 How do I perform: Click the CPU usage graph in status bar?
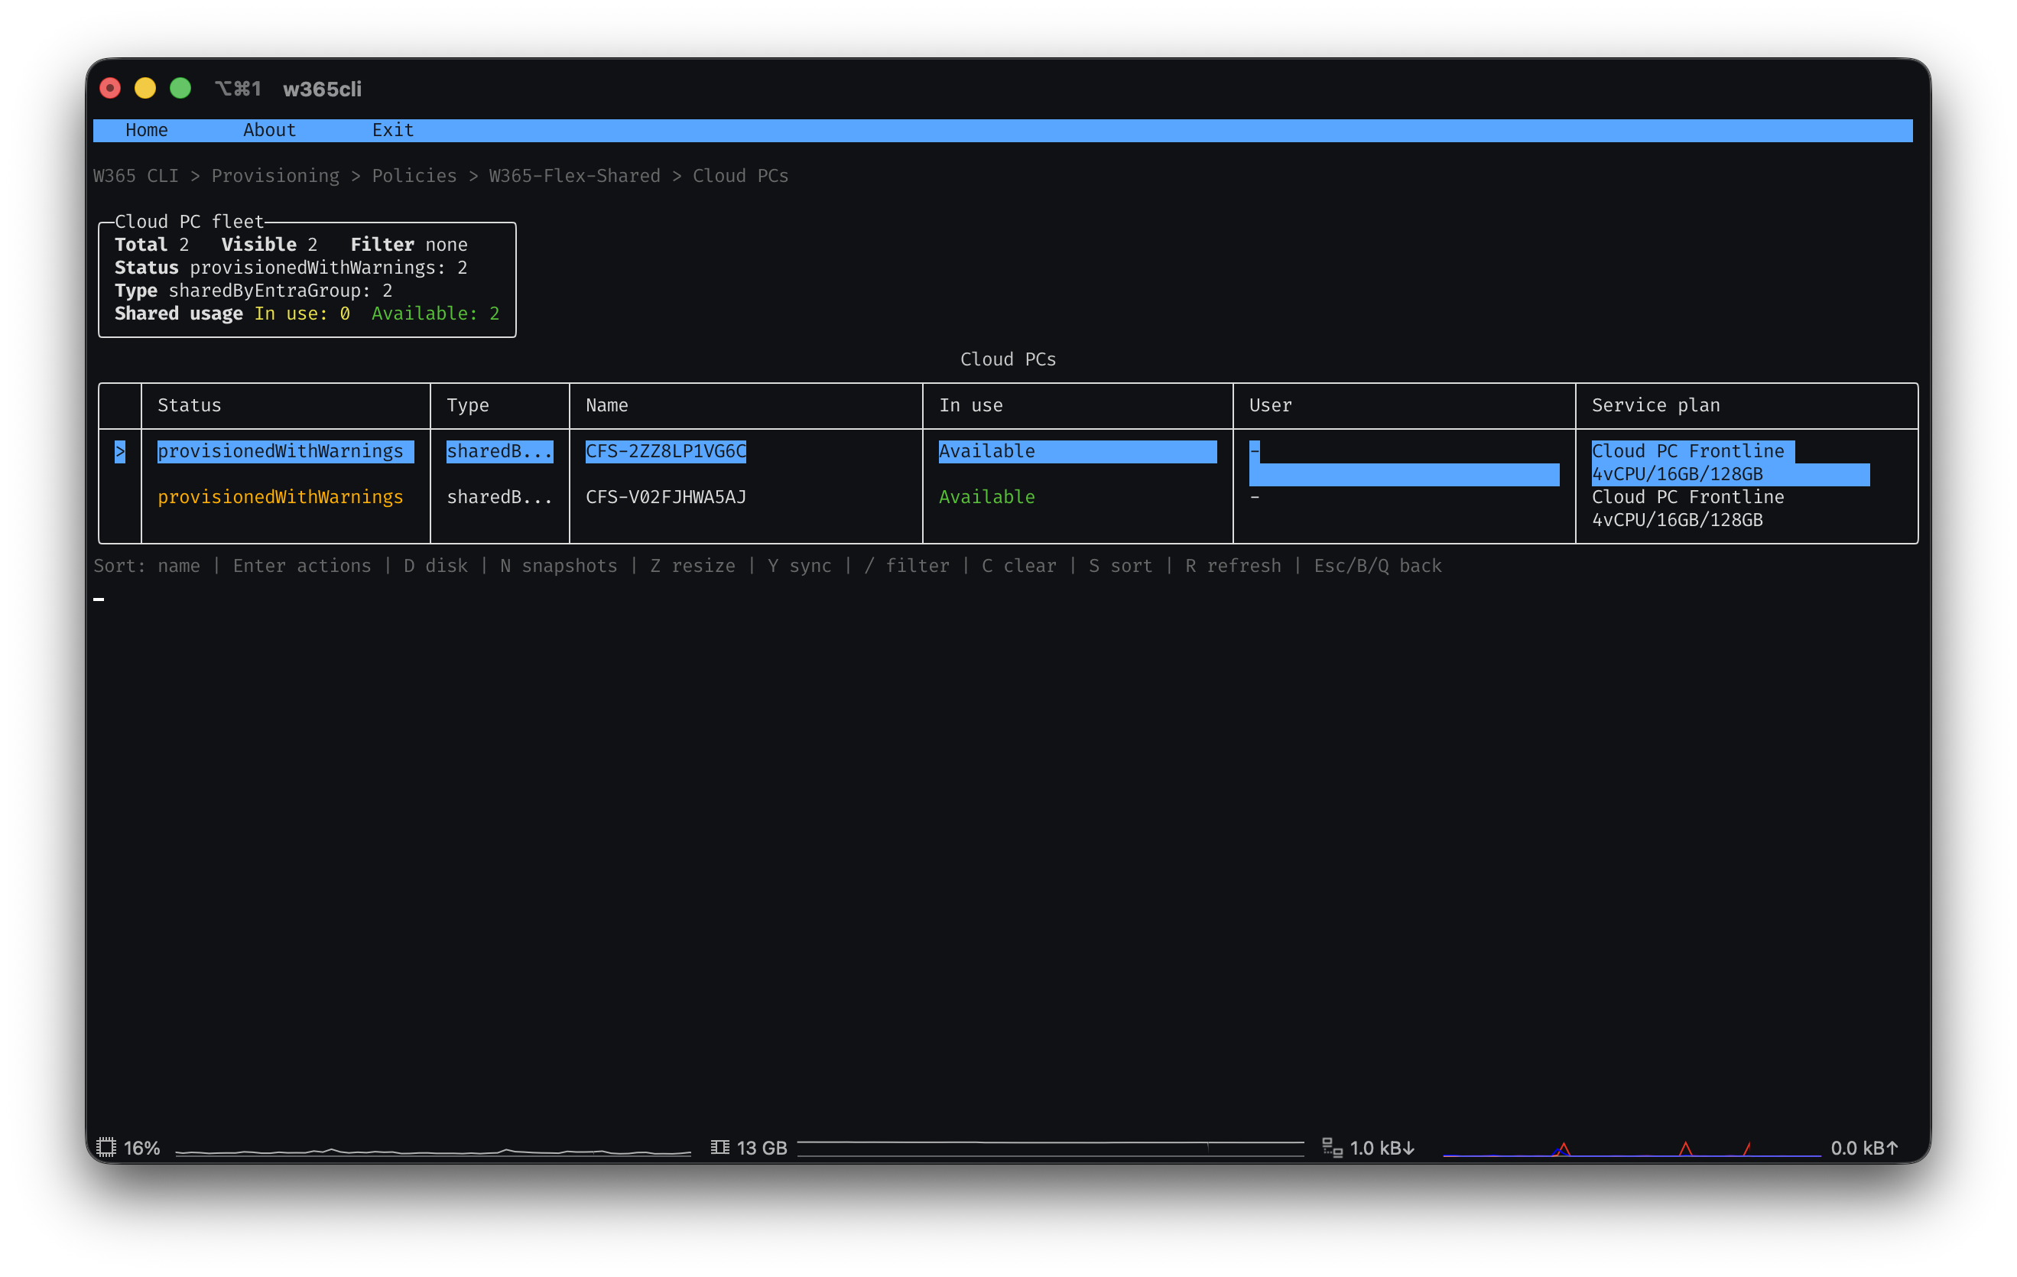(x=433, y=1152)
